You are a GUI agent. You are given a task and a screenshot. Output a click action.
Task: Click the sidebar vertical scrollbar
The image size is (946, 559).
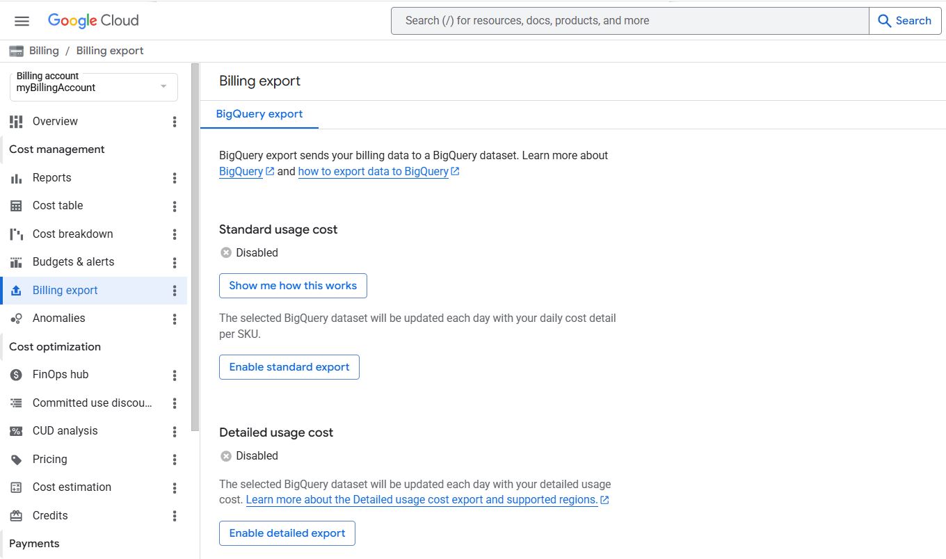tap(195, 247)
